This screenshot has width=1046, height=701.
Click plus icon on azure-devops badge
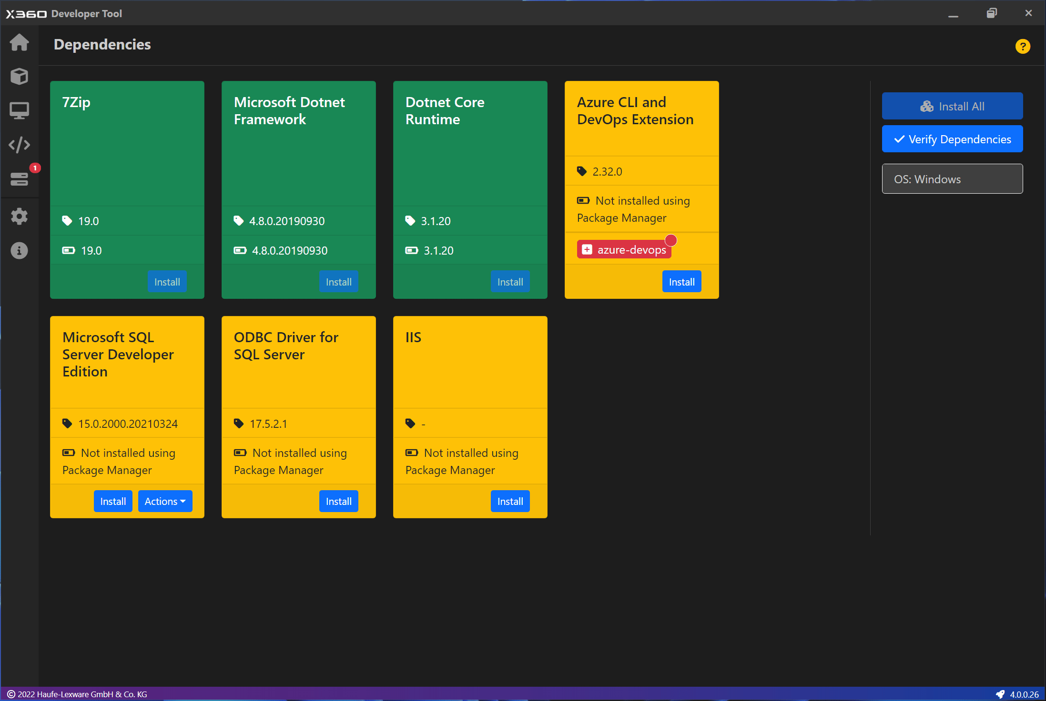point(587,249)
